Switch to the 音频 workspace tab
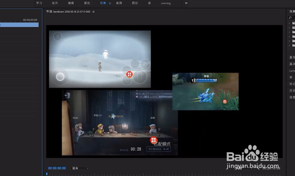The image size is (295, 176). [x=119, y=3]
